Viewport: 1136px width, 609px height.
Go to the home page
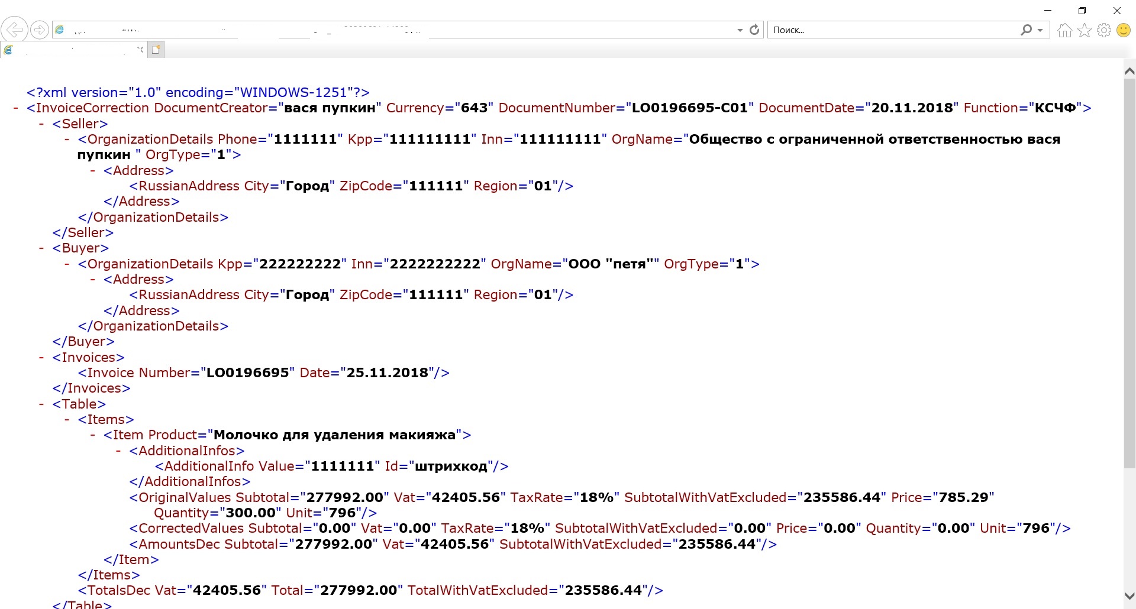1064,30
